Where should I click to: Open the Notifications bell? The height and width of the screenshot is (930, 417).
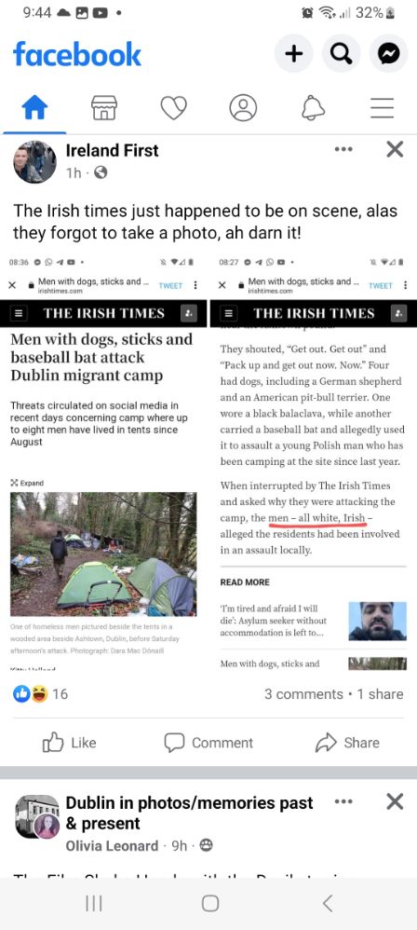314,108
